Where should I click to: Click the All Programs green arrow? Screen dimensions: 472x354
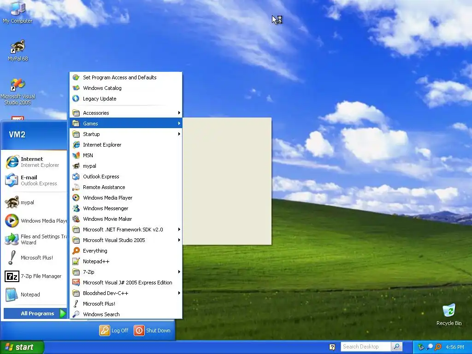coord(63,313)
